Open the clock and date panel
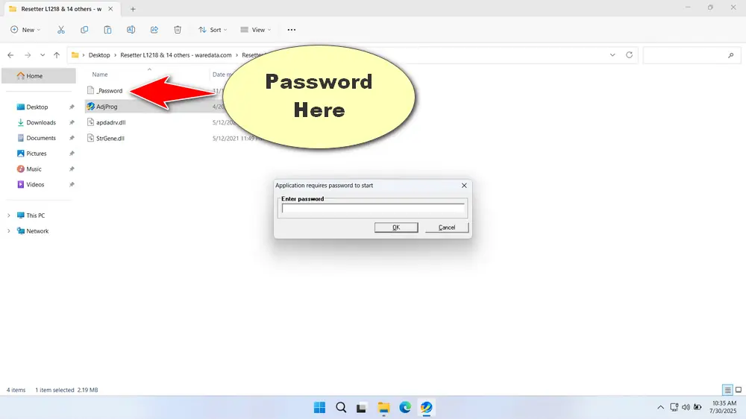746x419 pixels. 724,407
